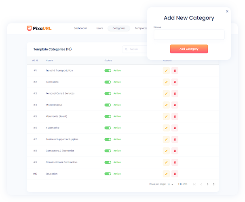
Task: Click edit pencil icon for Miscellaneous row
Action: tap(166, 105)
